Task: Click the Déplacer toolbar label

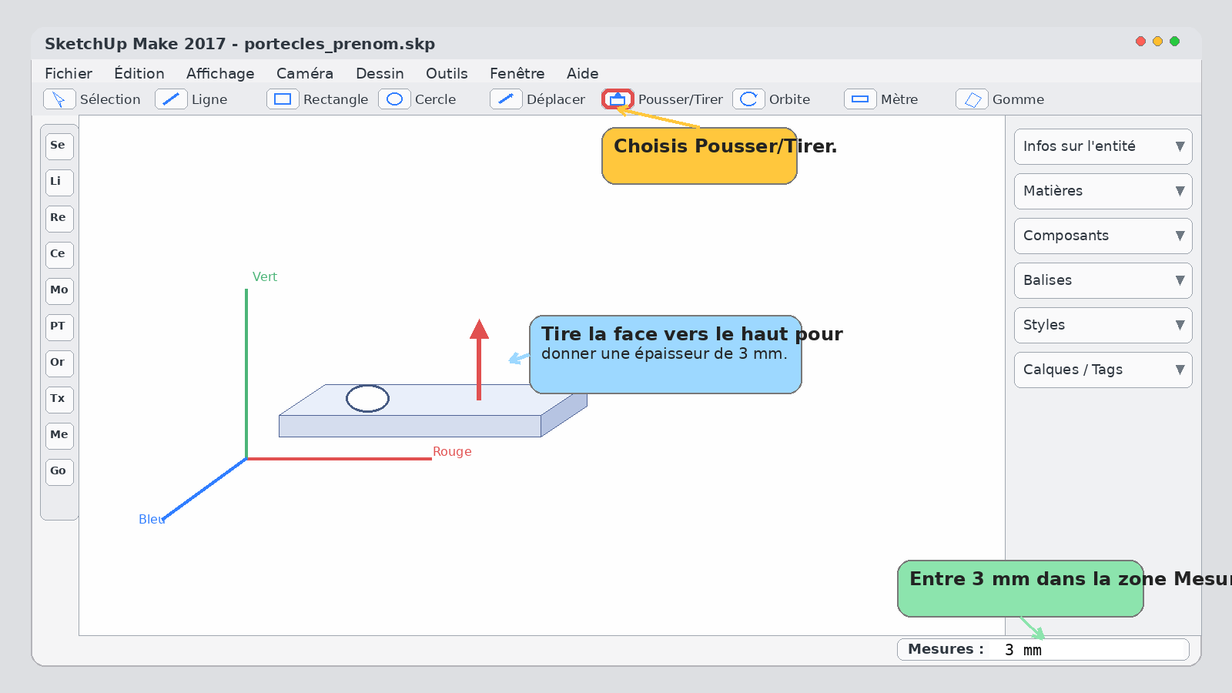Action: point(556,99)
